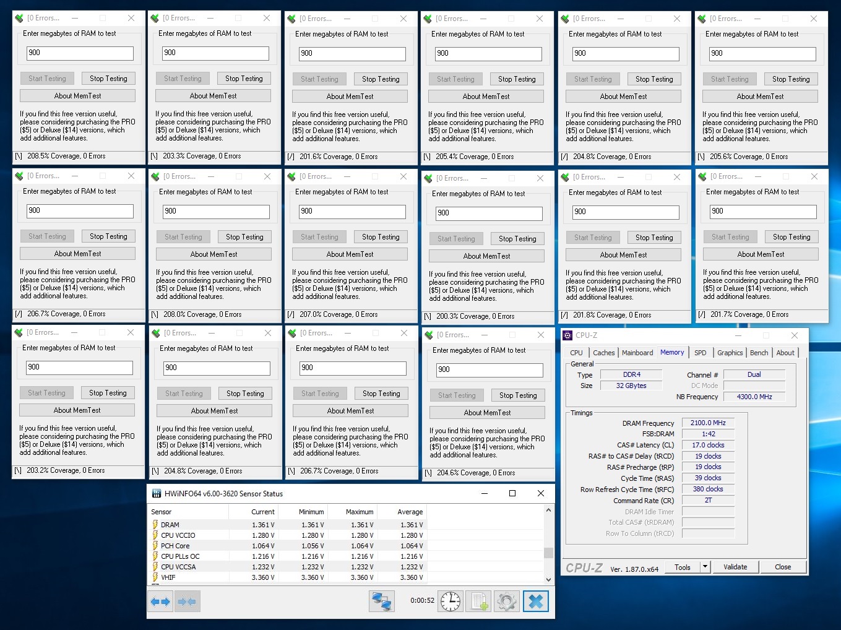The height and width of the screenshot is (630, 841).
Task: Click the lightning icon beside CPU VCCSA
Action: pos(155,567)
